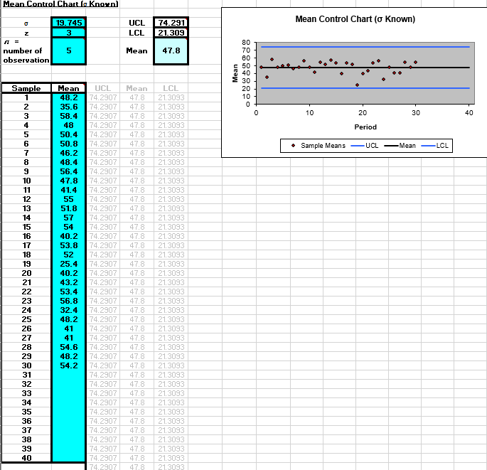The image size is (487, 470).
Task: Select mean value 50.4 for sample 5
Action: click(69, 134)
